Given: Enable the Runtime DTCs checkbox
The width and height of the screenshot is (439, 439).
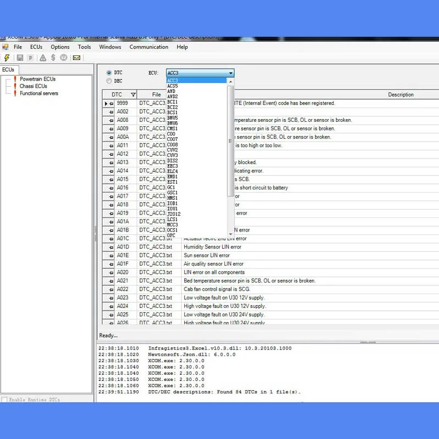Looking at the screenshot, I should pos(4,399).
